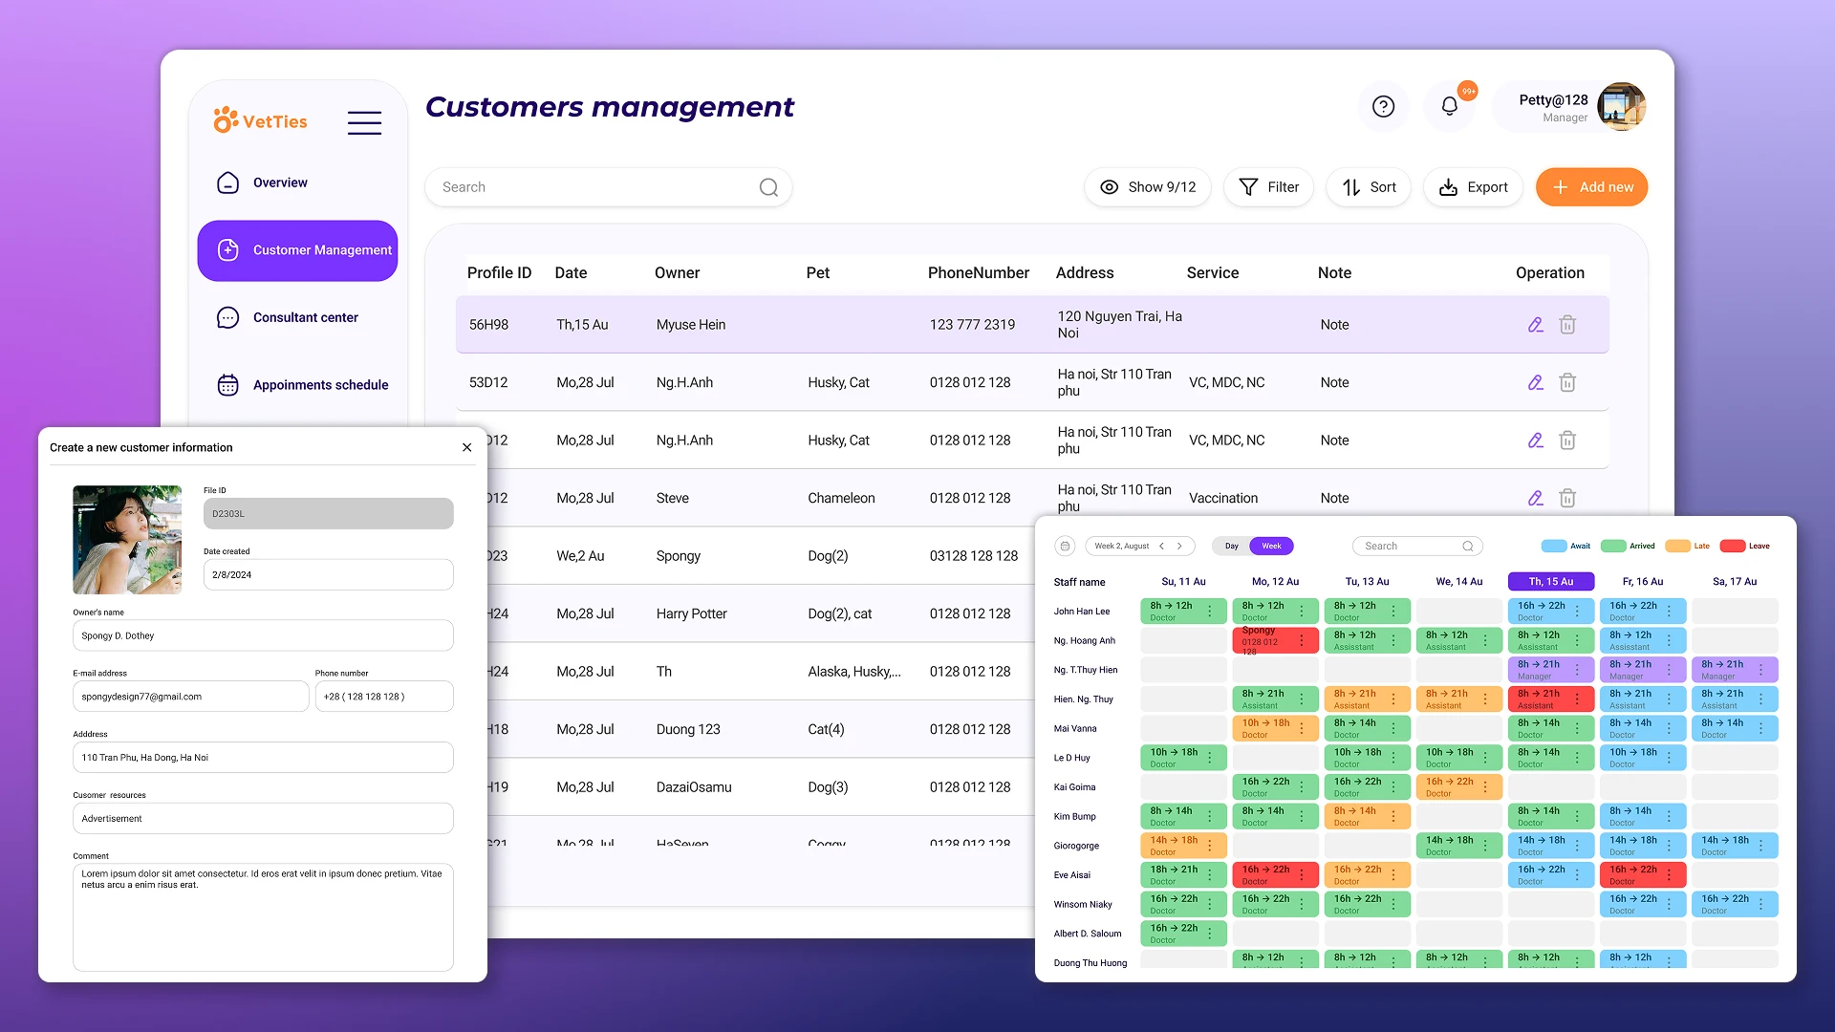Switch schedule to Day view
Viewport: 1835px width, 1032px height.
click(x=1230, y=546)
